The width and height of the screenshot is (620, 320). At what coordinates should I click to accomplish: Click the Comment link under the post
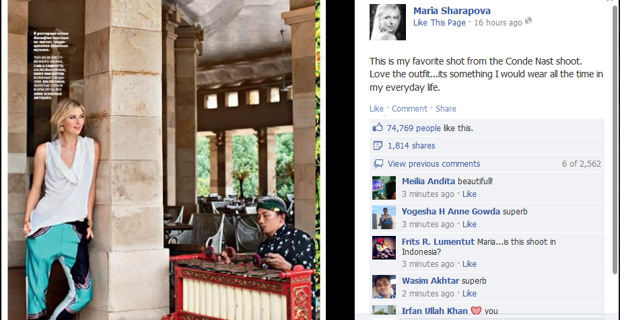tap(410, 109)
